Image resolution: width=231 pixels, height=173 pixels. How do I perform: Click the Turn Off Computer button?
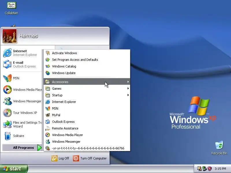90,158
